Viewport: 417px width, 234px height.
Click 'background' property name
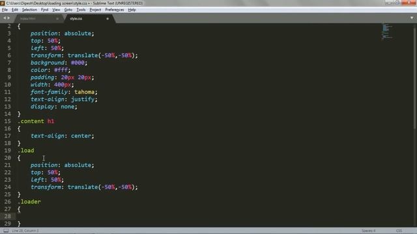pos(48,63)
